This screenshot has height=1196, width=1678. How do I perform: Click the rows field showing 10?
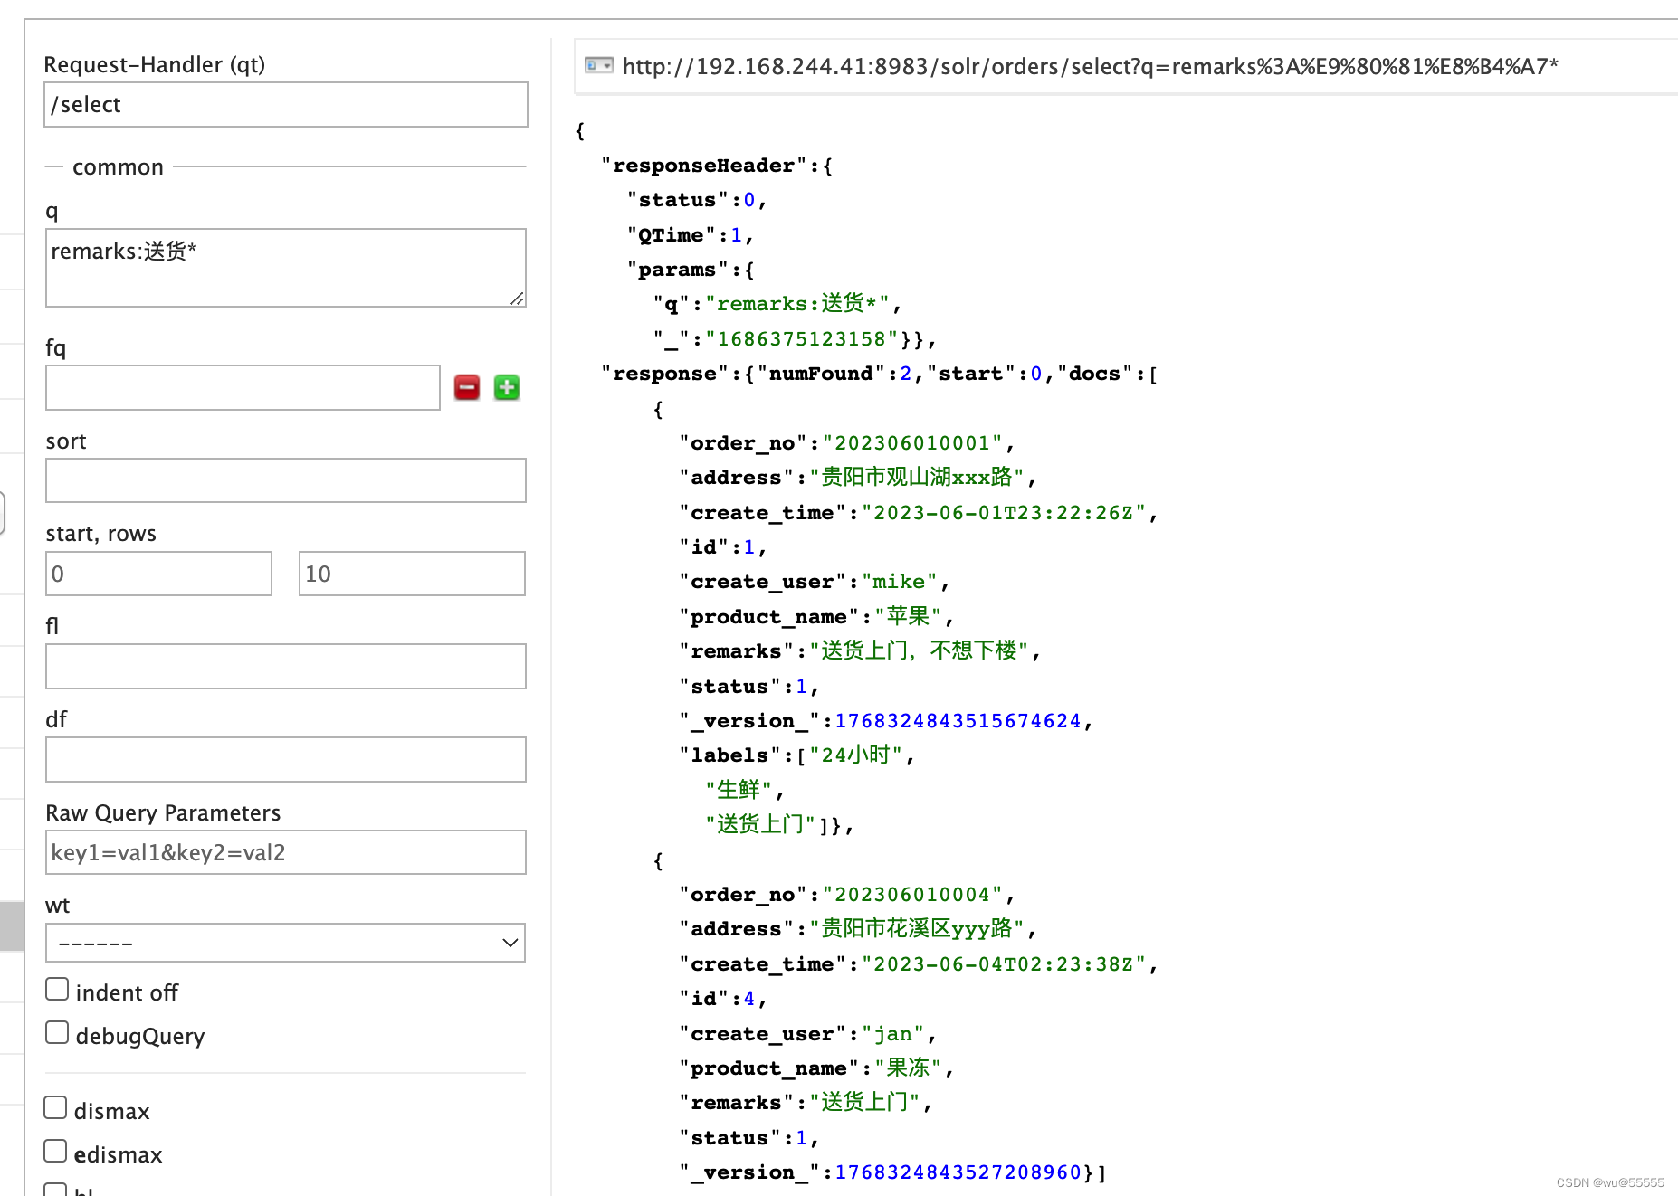point(413,574)
